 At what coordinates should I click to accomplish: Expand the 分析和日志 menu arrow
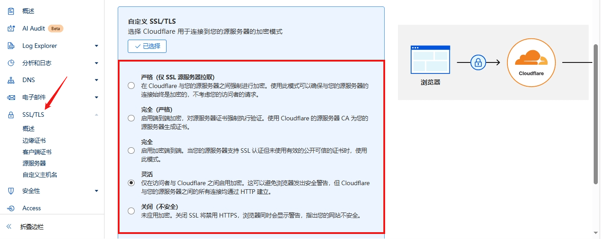(x=96, y=63)
